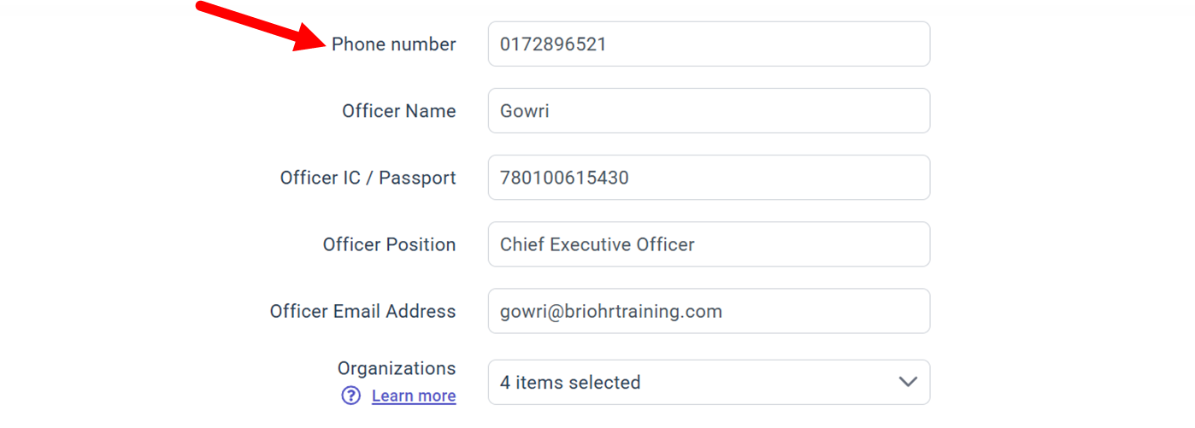Focus the Officer Email Address field
Image resolution: width=1195 pixels, height=428 pixels.
click(x=812, y=311)
